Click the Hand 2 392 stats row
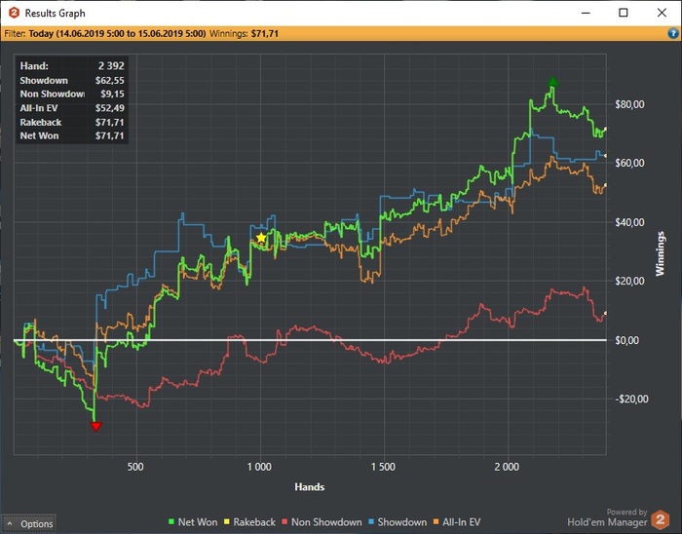 click(x=72, y=65)
